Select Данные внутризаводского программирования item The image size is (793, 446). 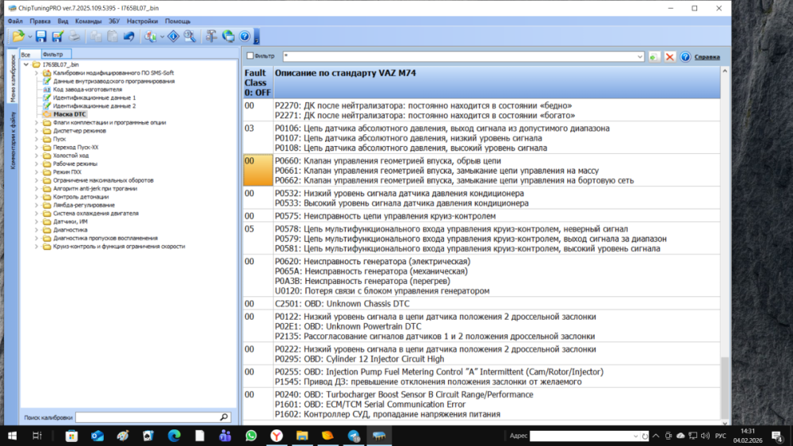[113, 81]
